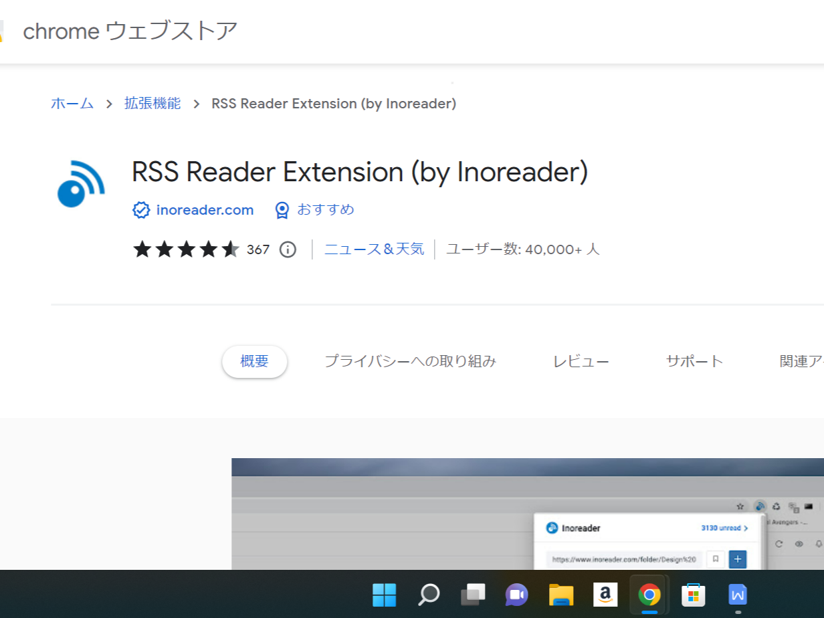Click the Inoreader RSS extension logo
The width and height of the screenshot is (824, 618).
(x=81, y=184)
